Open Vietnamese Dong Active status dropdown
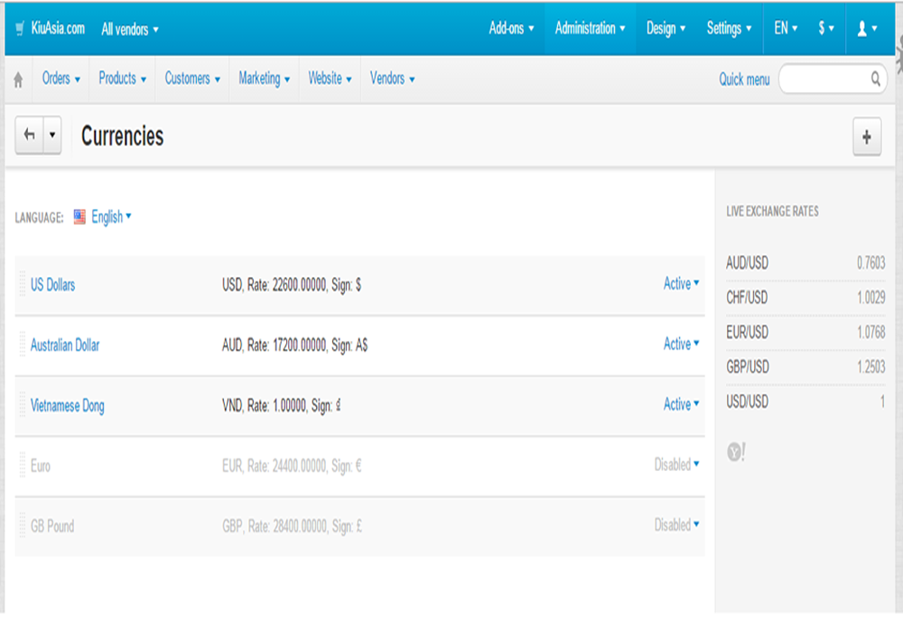 pos(681,404)
